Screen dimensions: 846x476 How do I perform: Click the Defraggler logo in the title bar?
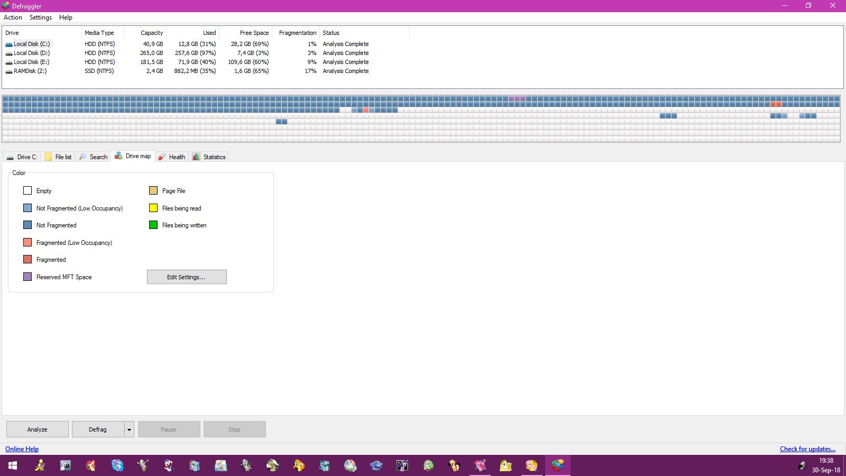tap(5, 6)
